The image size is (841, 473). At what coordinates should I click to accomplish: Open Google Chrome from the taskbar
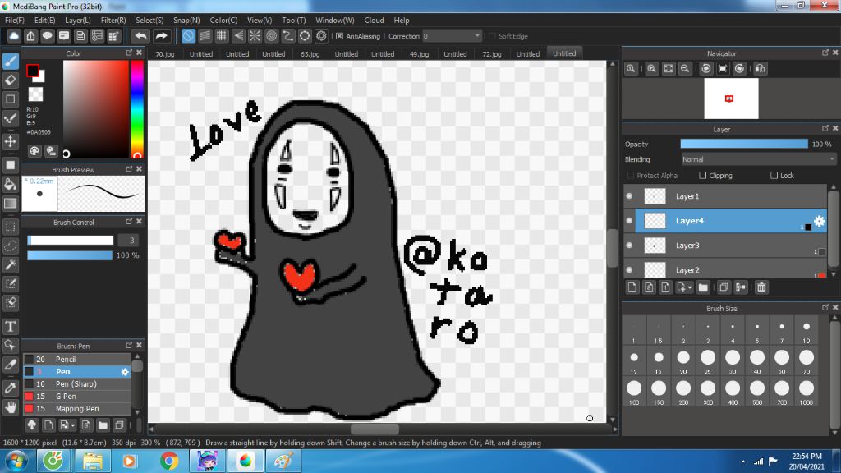click(x=169, y=462)
